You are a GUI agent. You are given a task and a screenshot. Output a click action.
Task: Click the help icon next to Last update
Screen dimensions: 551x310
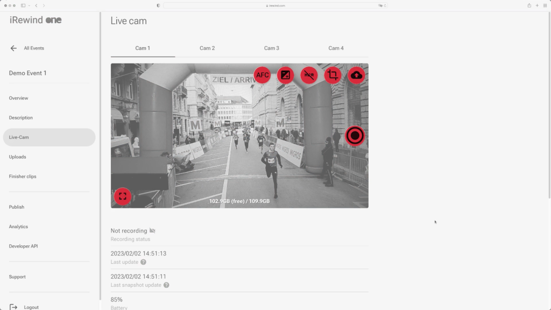coord(143,262)
